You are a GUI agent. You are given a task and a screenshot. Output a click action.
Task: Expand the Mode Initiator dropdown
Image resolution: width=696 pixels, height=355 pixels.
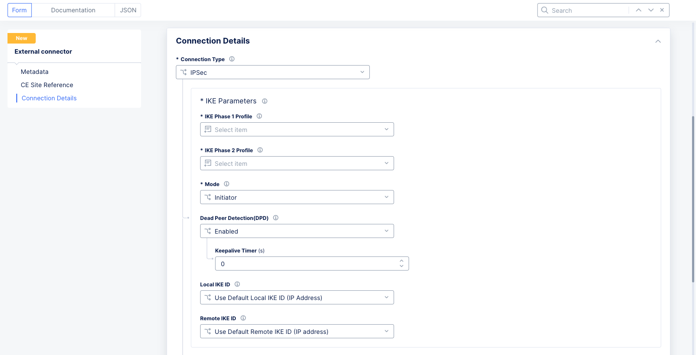click(x=297, y=197)
